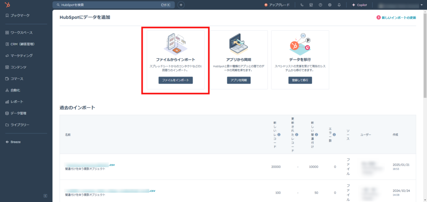Click the アプリから同期 laptop illustration

[239, 44]
